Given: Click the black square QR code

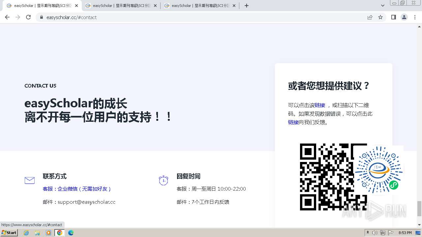Looking at the screenshot, I should (x=333, y=177).
